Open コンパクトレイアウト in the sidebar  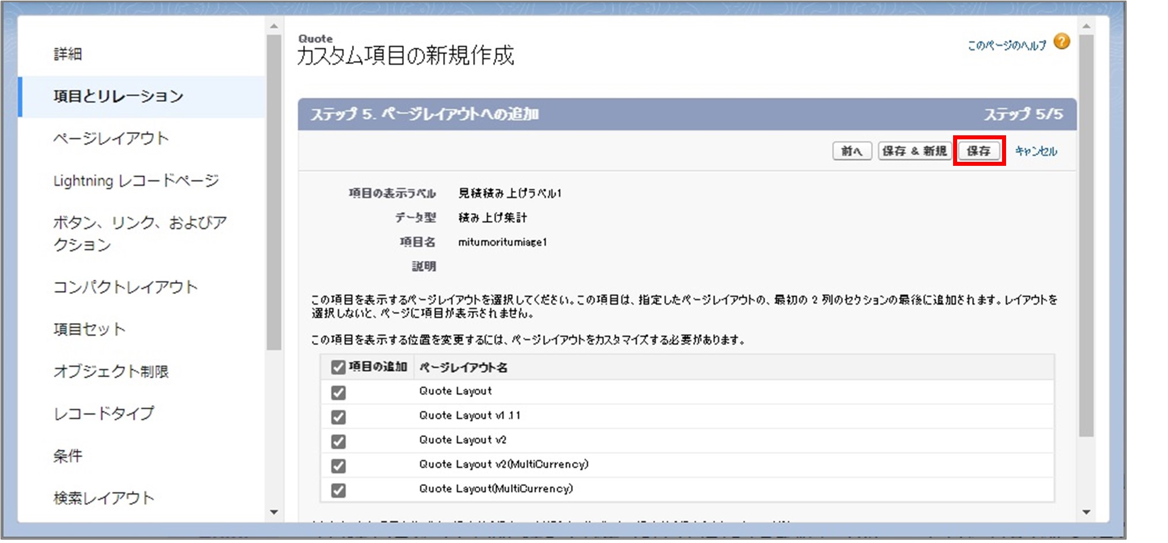pos(125,287)
